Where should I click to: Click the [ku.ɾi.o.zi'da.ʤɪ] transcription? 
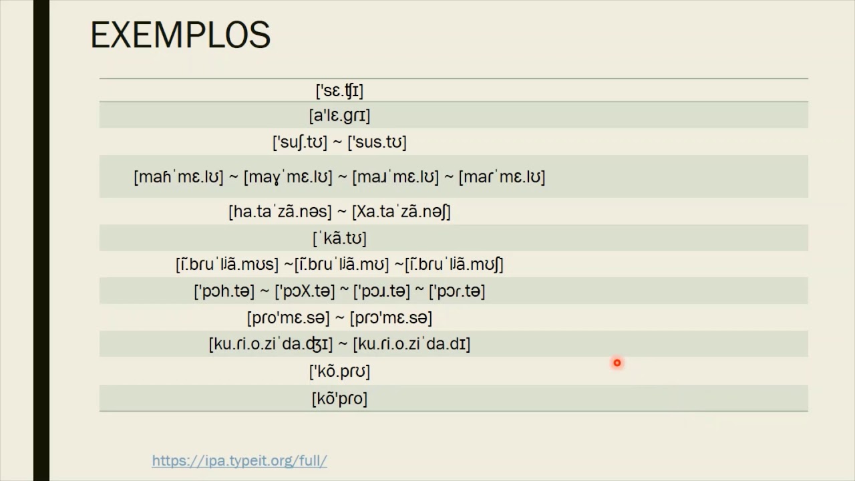pyautogui.click(x=271, y=344)
